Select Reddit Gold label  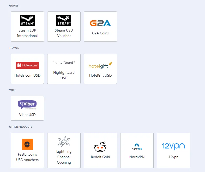[x=100, y=157]
